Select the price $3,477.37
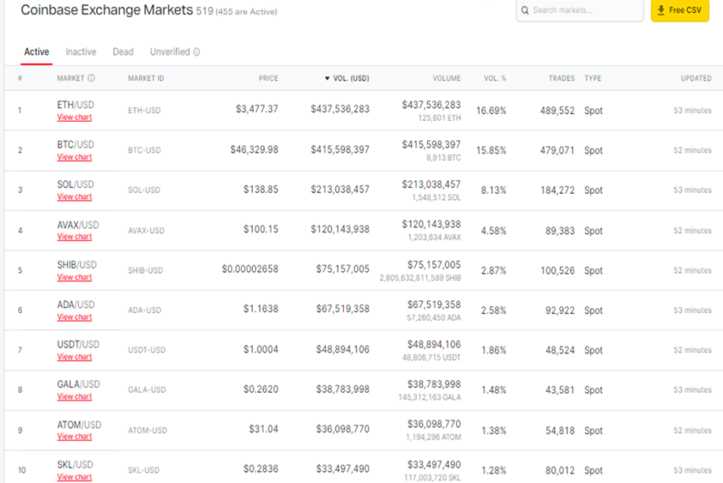Viewport: 723px width, 483px height. tap(257, 109)
